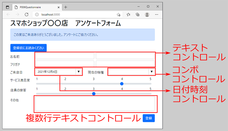This screenshot has height=131, width=228.
Task: View site information icon
Action: [x=37, y=15]
